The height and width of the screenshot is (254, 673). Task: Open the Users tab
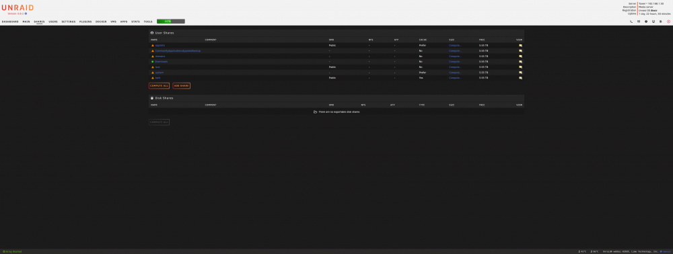point(53,22)
